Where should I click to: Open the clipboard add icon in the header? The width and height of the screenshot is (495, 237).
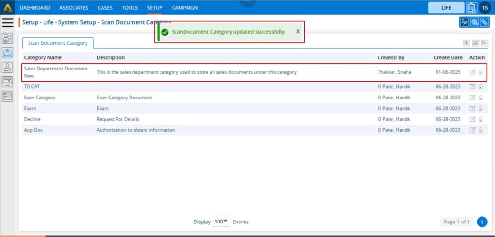[471, 8]
